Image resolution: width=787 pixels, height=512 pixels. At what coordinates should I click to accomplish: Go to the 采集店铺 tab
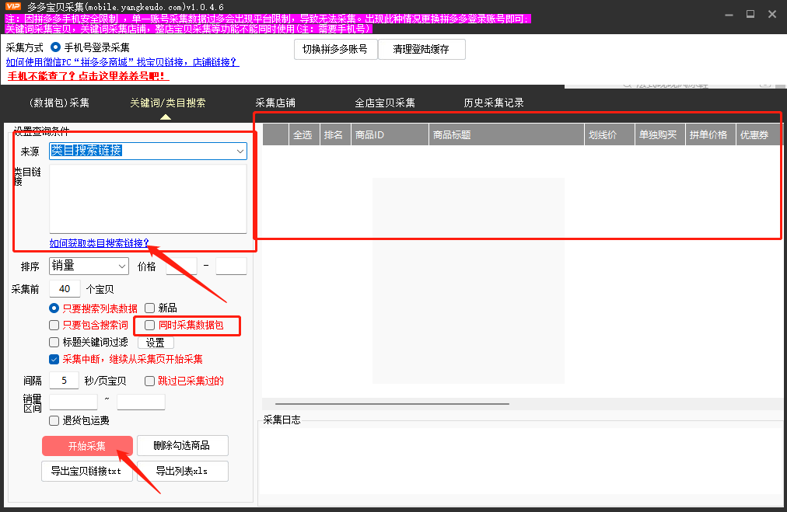(x=275, y=103)
